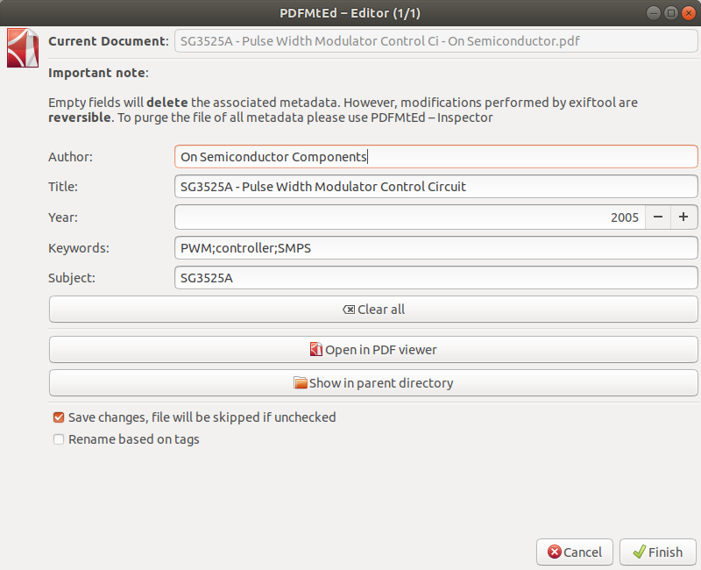Select the Author input field
This screenshot has width=701, height=570.
tap(394, 156)
